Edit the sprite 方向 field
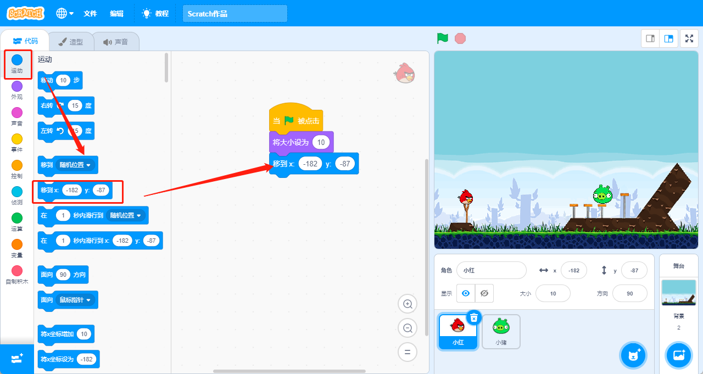Image resolution: width=703 pixels, height=374 pixels. pyautogui.click(x=629, y=293)
